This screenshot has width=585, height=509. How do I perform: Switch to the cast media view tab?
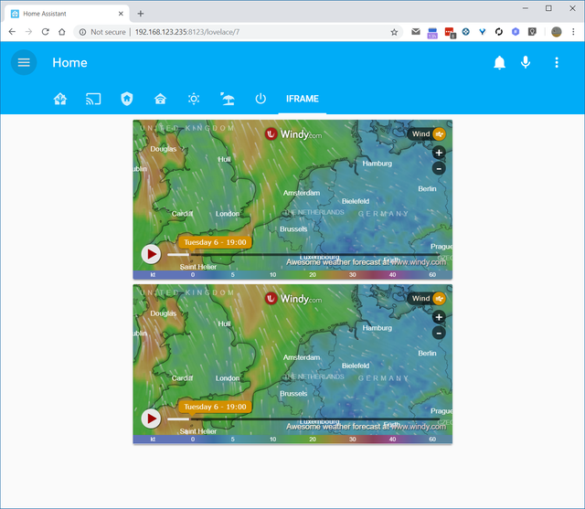click(93, 99)
